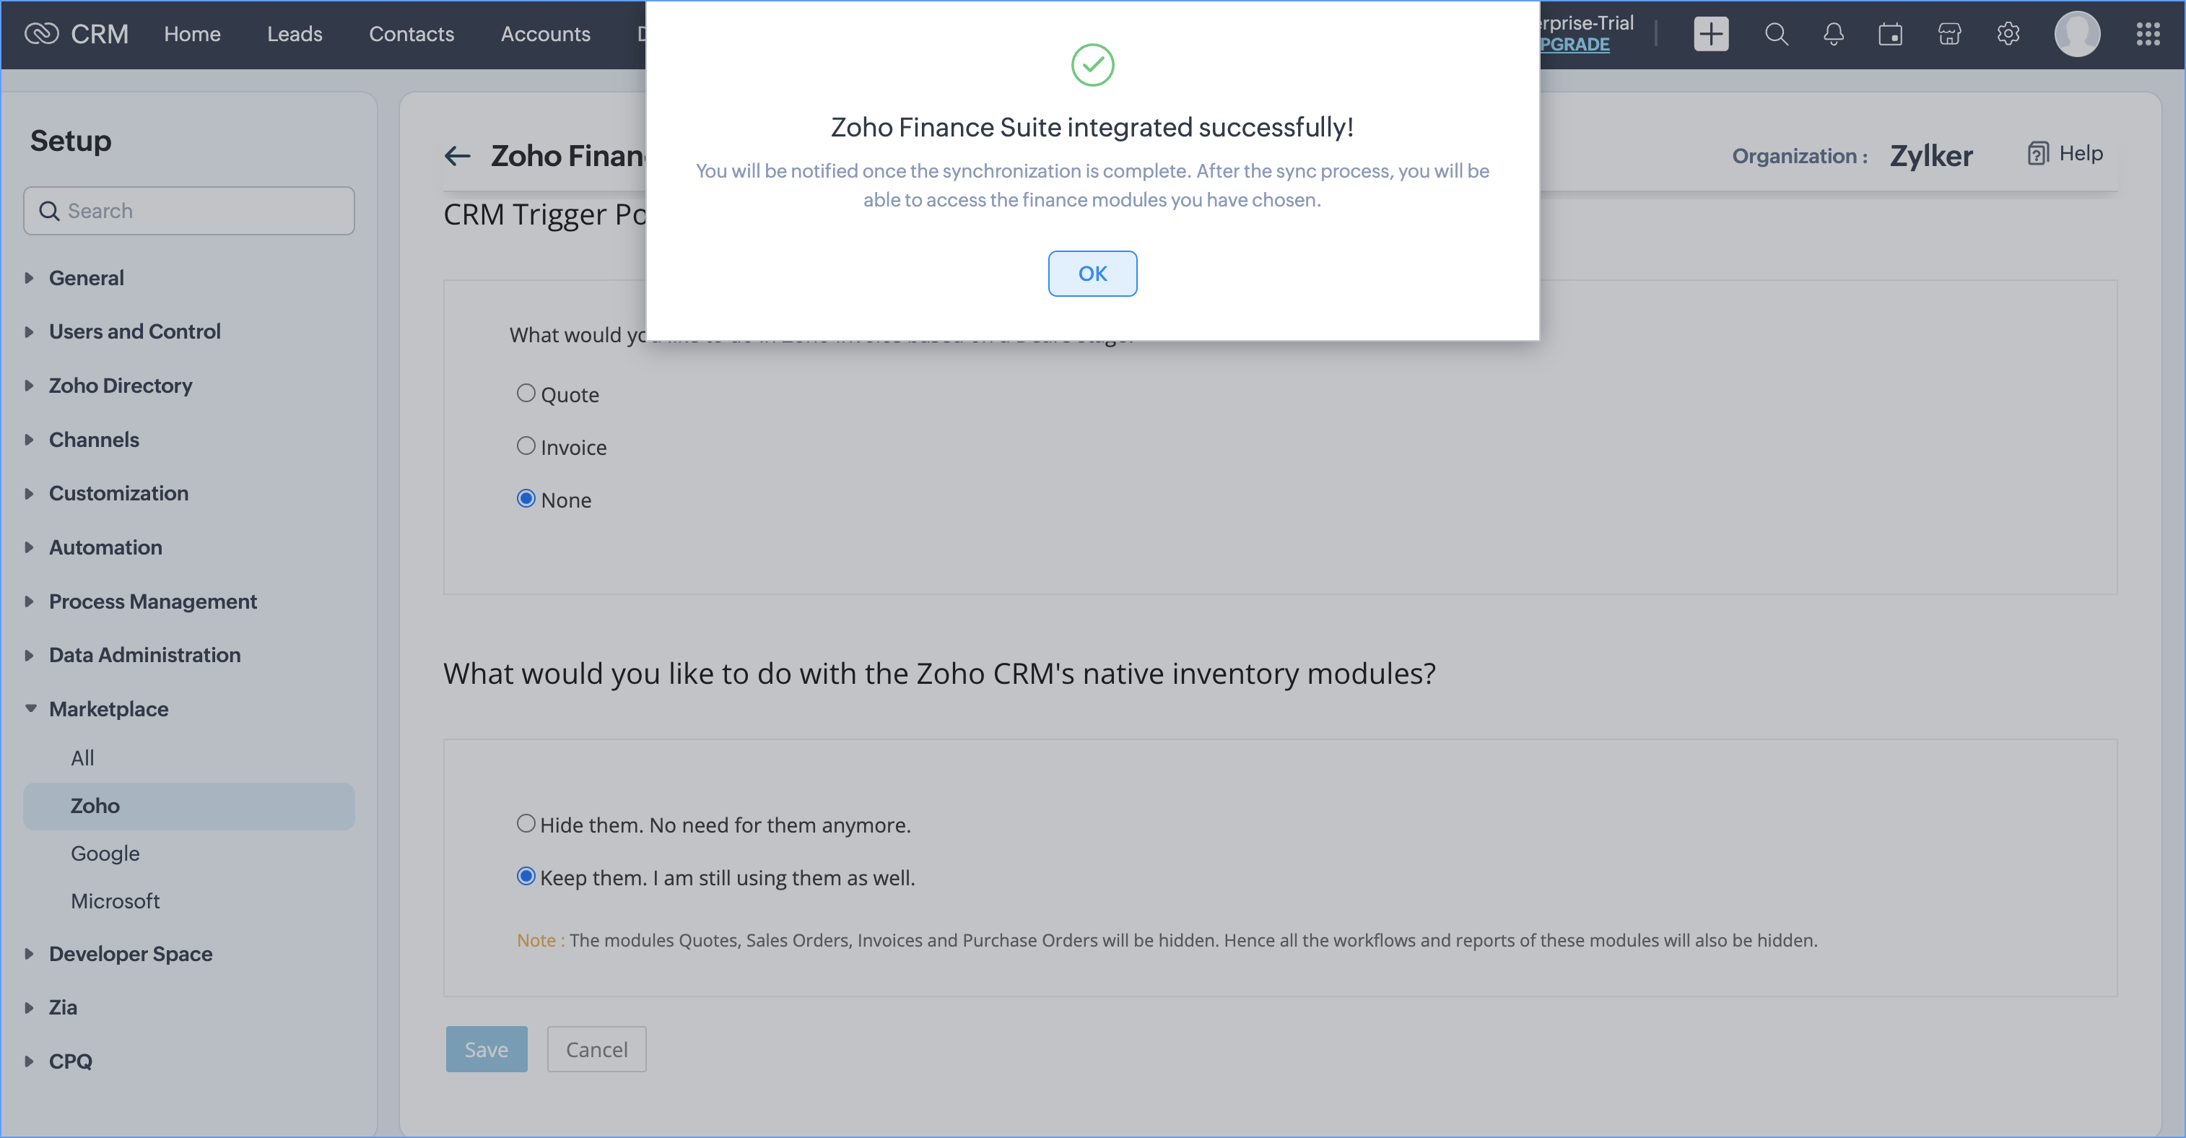Click OK in the success dialog
Viewport: 2186px width, 1138px height.
tap(1092, 273)
